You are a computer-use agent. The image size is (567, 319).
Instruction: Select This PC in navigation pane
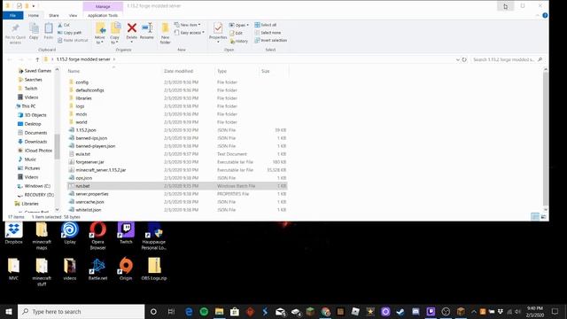[28, 106]
